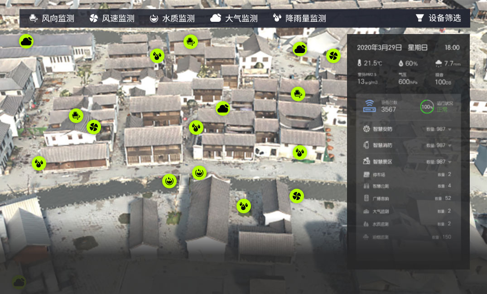
Task: Toggle the 降雨量监测 layer in the toolbar
Action: [299, 18]
